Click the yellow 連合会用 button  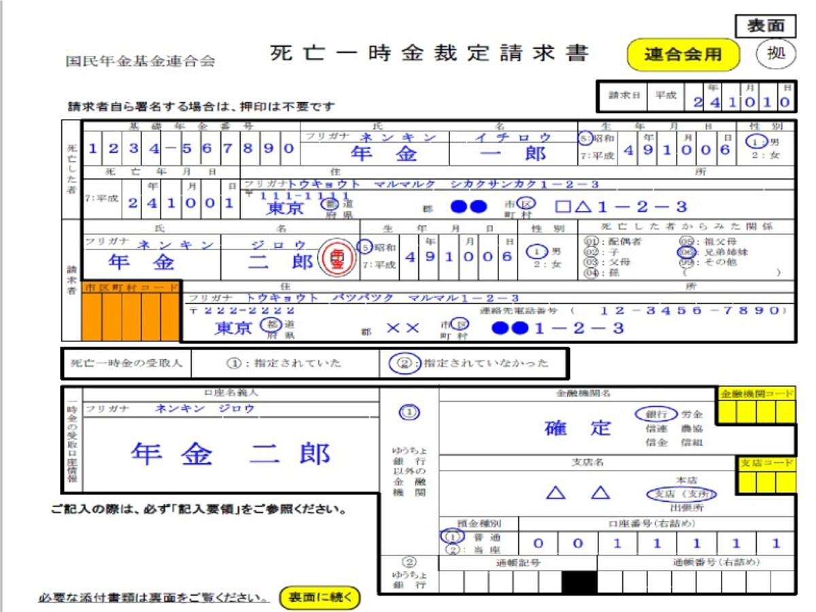coord(683,54)
